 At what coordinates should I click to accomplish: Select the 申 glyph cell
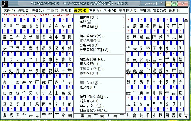pyautogui.click(x=50, y=60)
